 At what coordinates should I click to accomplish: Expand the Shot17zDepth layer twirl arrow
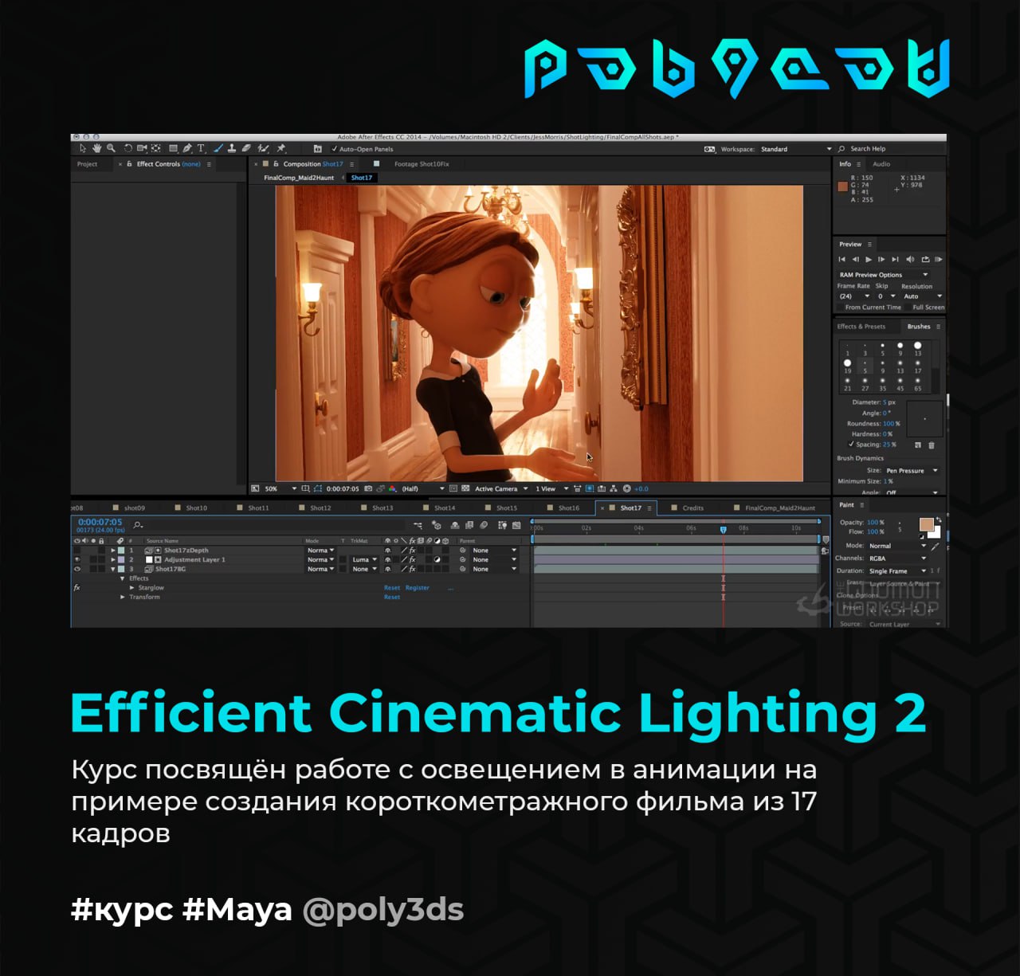(113, 551)
